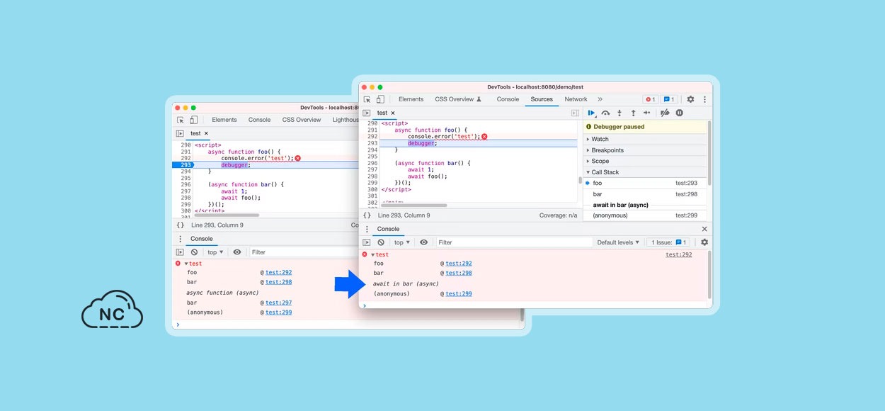Click error icon on line 292 in front editor
885x411 pixels.
click(484, 136)
